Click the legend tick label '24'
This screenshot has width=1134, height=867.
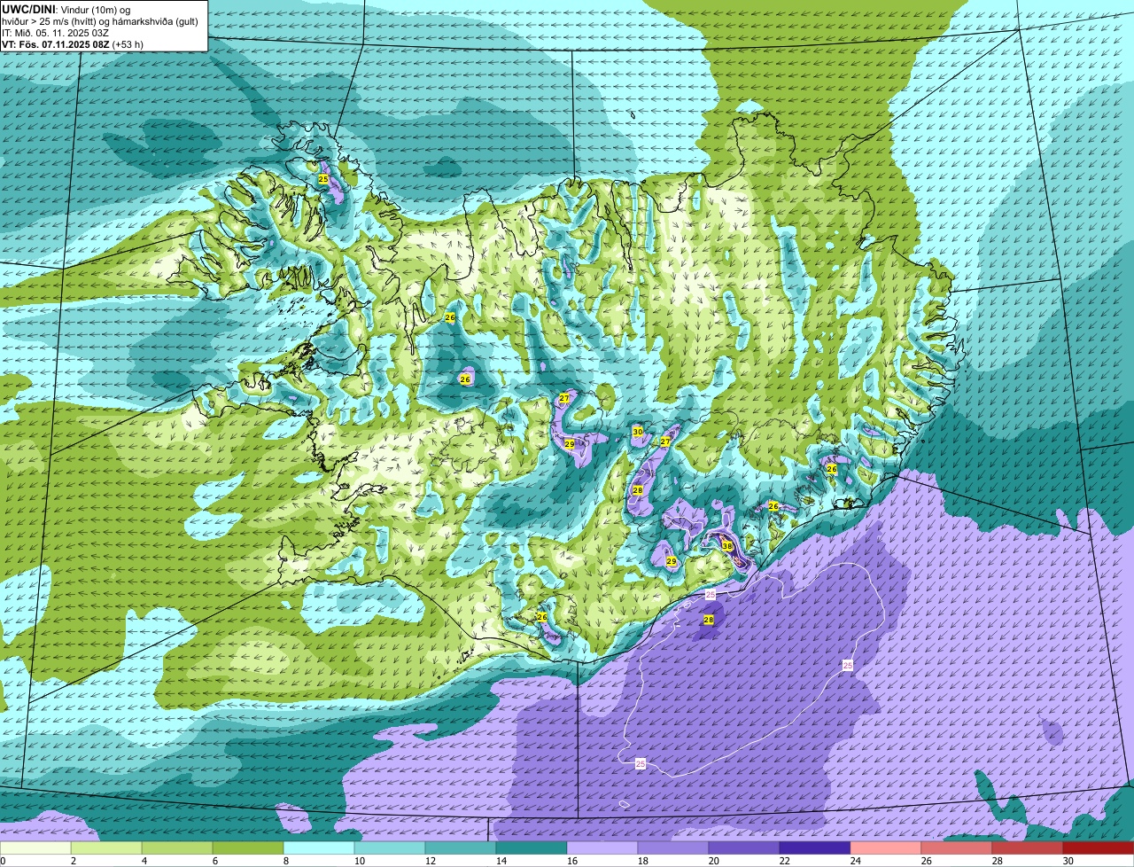point(856,861)
